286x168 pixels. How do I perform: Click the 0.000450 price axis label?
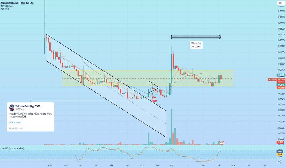pyautogui.click(x=281, y=99)
